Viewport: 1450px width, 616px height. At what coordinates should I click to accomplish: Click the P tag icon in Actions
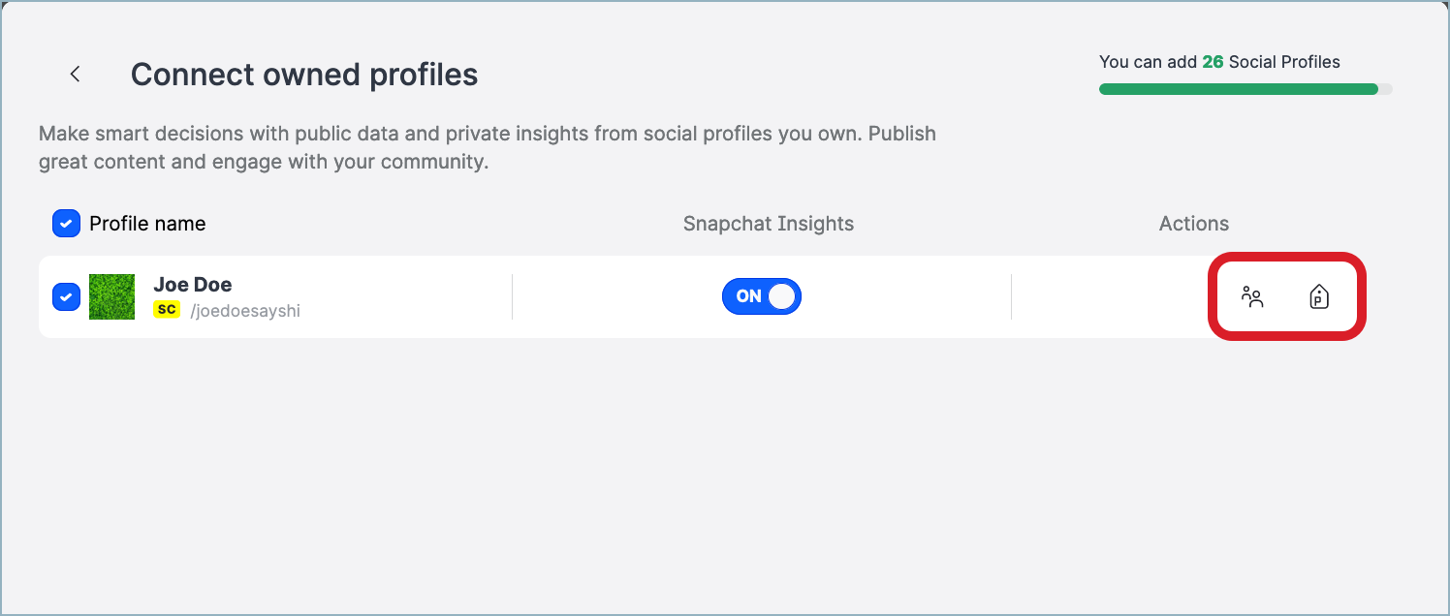coord(1318,297)
